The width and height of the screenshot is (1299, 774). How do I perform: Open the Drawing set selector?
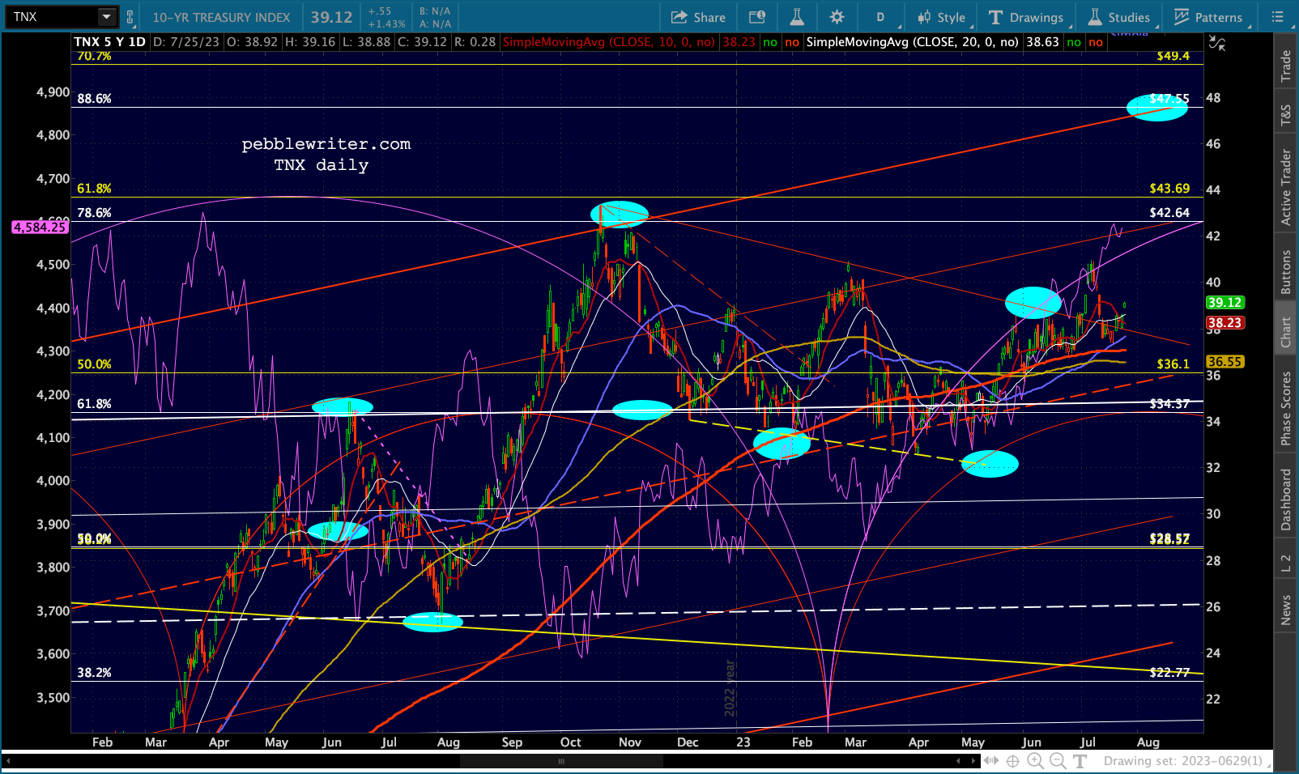[x=1182, y=761]
